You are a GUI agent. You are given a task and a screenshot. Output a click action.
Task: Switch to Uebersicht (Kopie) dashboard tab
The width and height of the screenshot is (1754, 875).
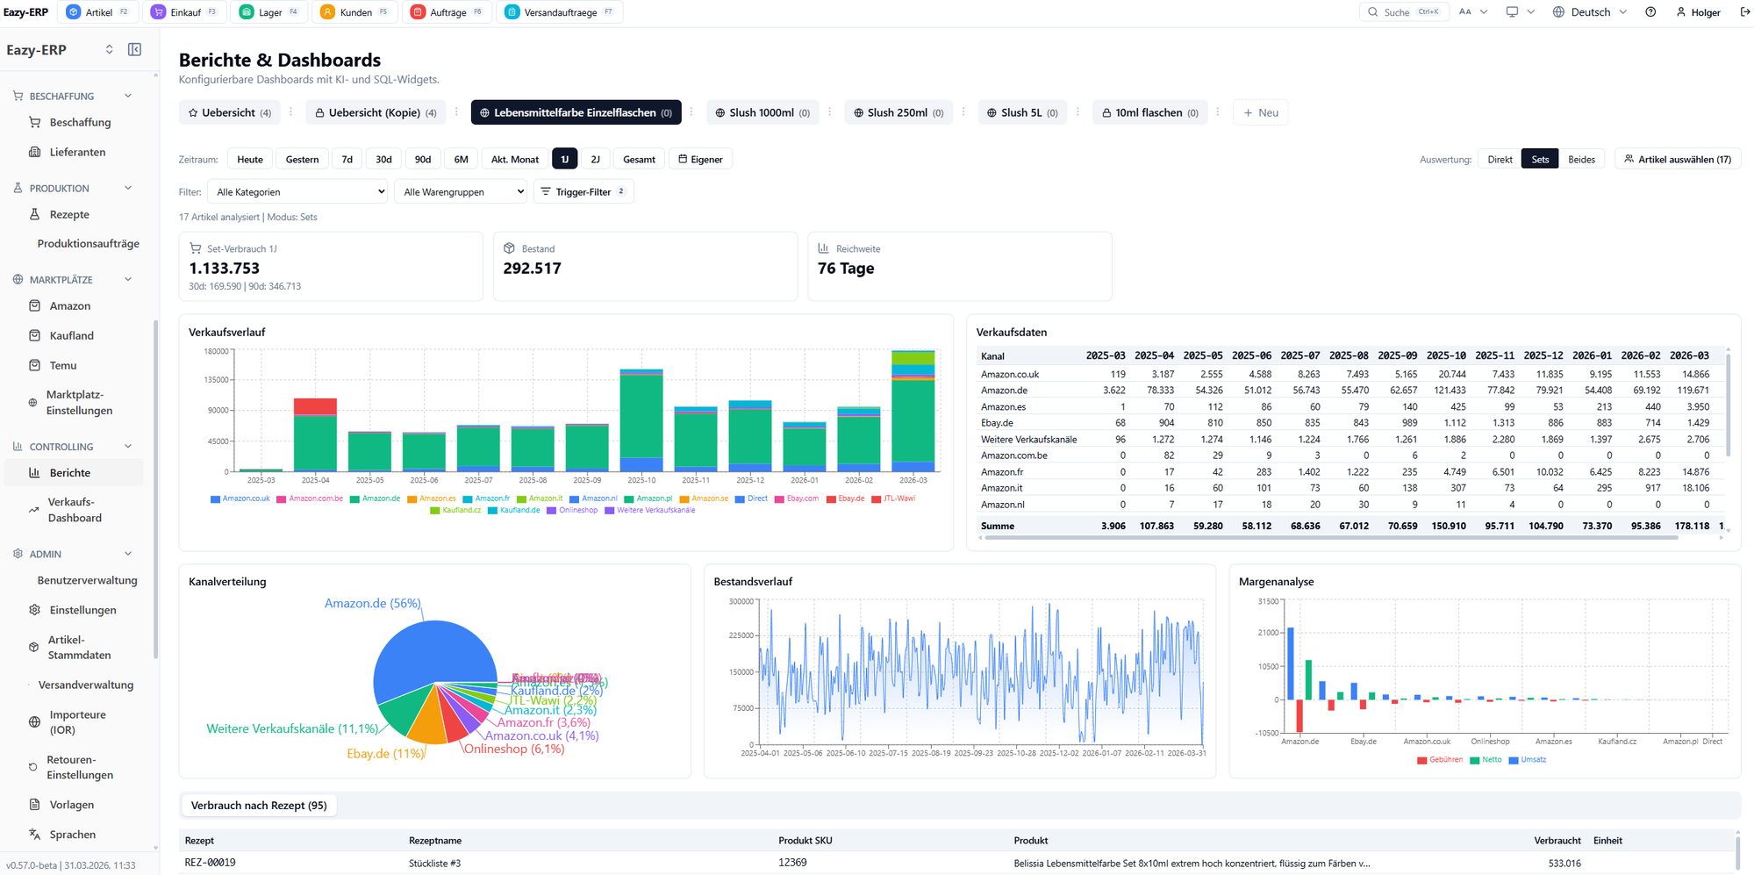point(376,112)
